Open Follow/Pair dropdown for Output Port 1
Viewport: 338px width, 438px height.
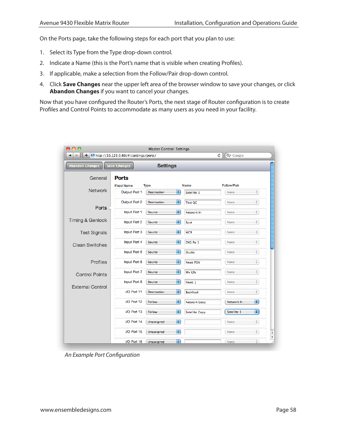coord(242,192)
